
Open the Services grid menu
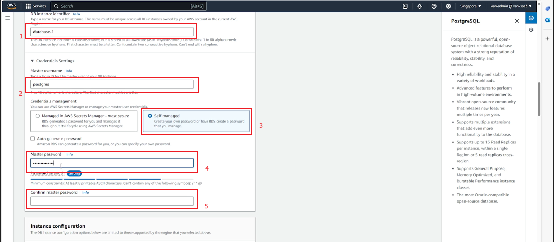click(36, 6)
